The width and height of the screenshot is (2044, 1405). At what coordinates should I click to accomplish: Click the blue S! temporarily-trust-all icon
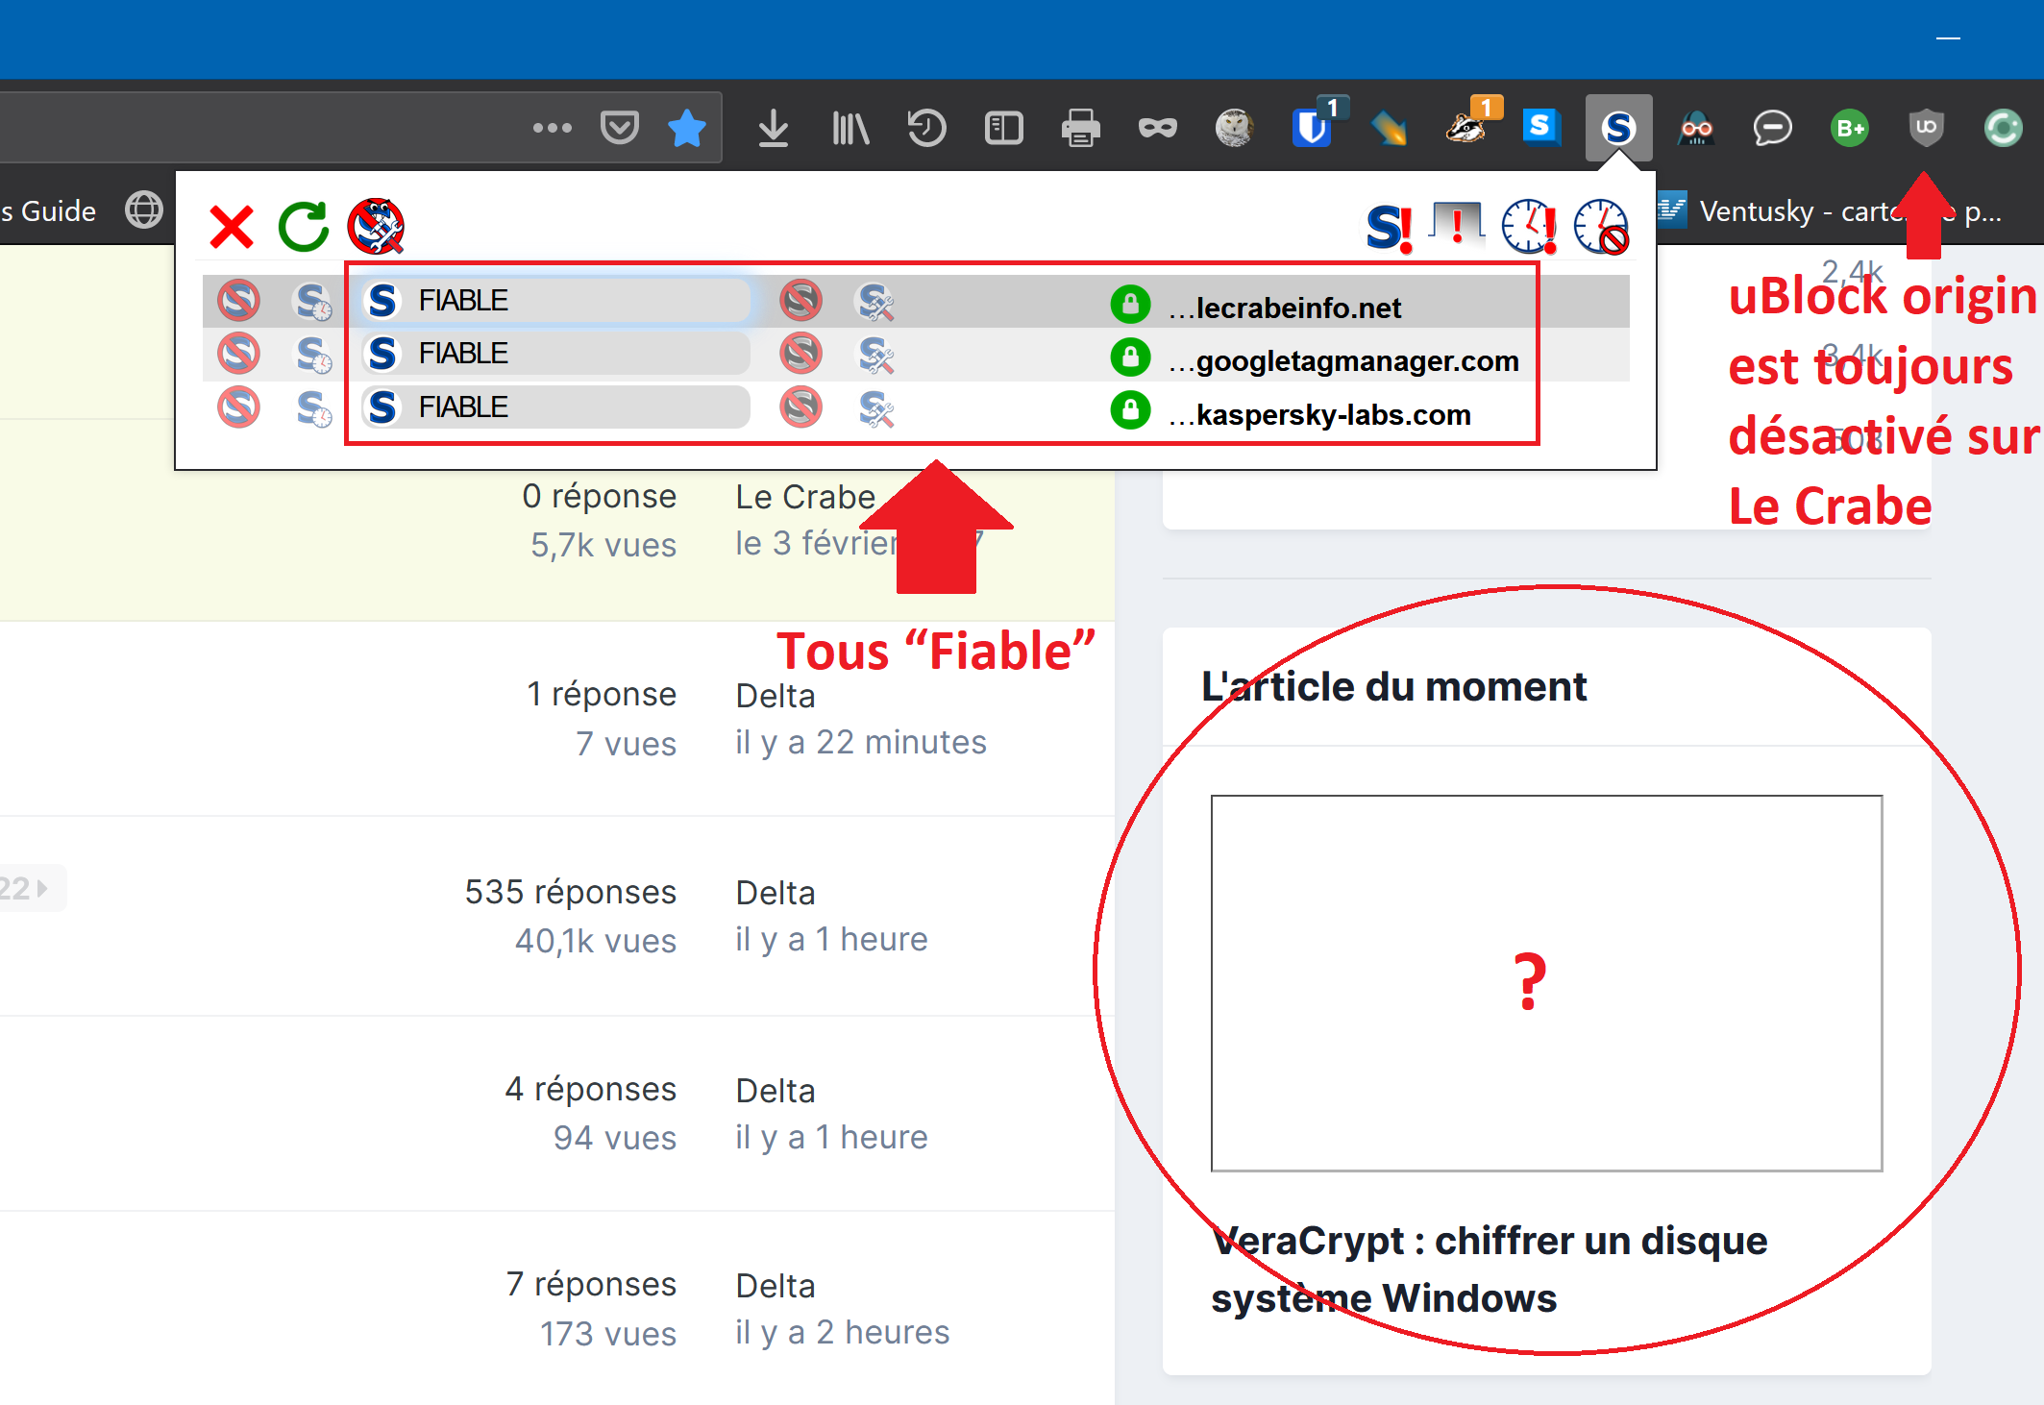tap(1390, 228)
